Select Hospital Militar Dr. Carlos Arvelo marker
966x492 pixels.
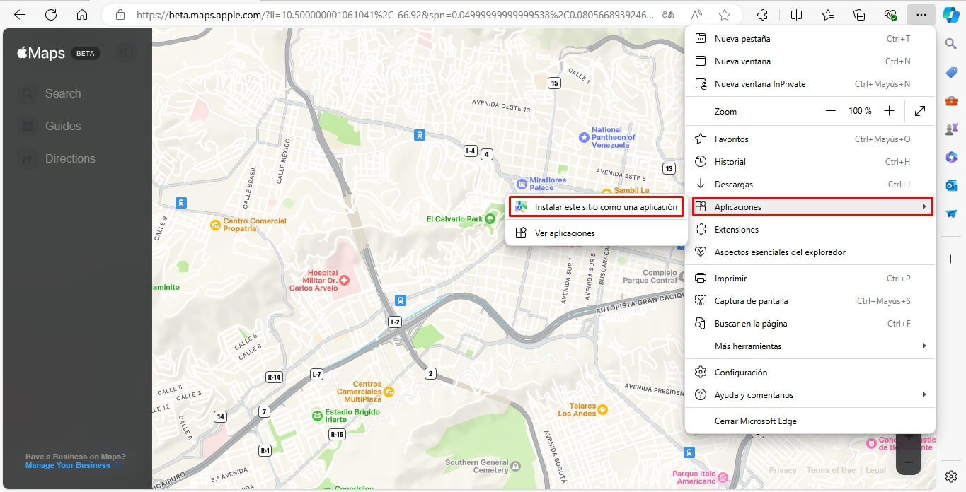[x=345, y=281]
